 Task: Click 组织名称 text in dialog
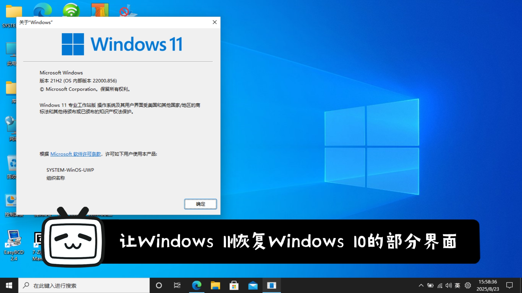pos(56,178)
